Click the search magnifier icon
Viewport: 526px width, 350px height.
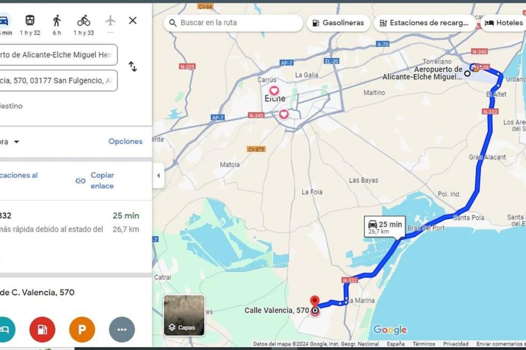click(x=173, y=23)
